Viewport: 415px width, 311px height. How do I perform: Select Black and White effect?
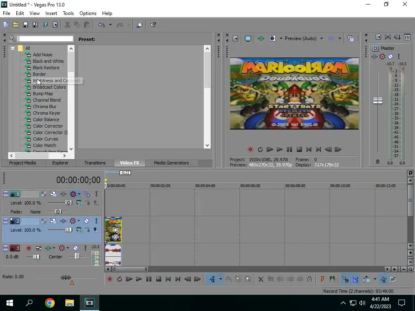(48, 61)
